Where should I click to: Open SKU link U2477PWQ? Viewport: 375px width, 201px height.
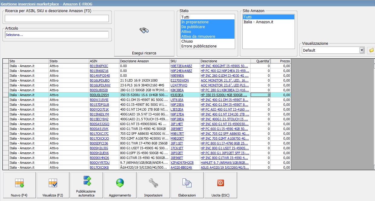[179, 85]
